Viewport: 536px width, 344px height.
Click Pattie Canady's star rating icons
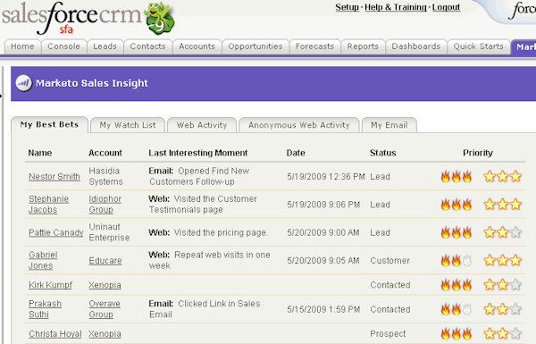click(x=502, y=232)
